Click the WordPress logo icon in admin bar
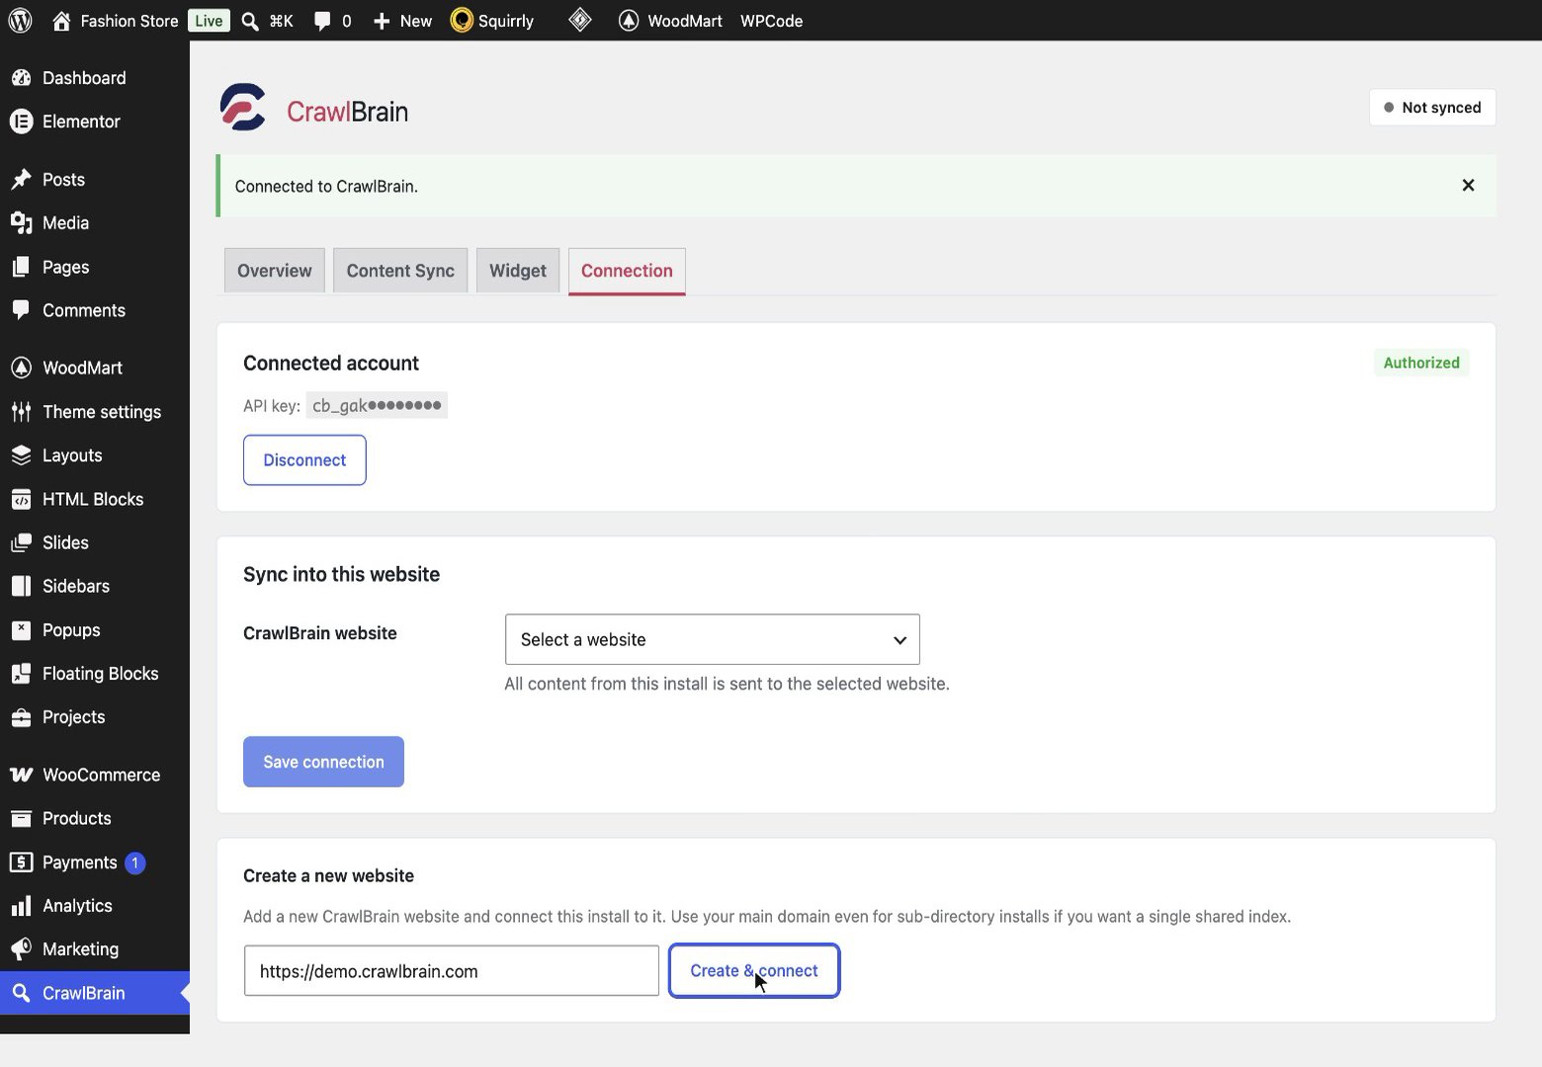The height and width of the screenshot is (1067, 1542). [20, 20]
